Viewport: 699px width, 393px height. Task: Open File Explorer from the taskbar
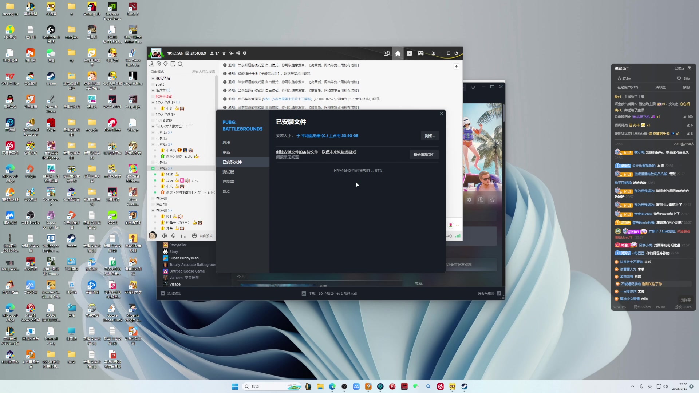pyautogui.click(x=320, y=386)
